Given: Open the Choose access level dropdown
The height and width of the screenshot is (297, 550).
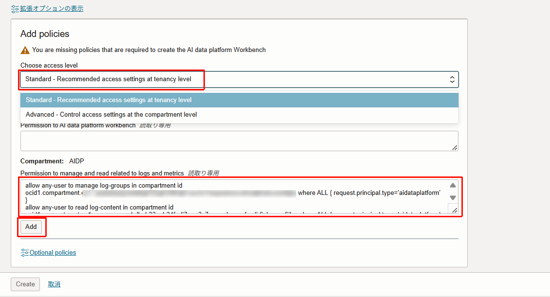Looking at the screenshot, I should (239, 80).
